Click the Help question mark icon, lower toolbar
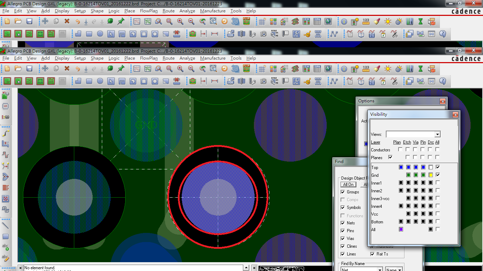The width and height of the screenshot is (483, 271). tap(442, 82)
